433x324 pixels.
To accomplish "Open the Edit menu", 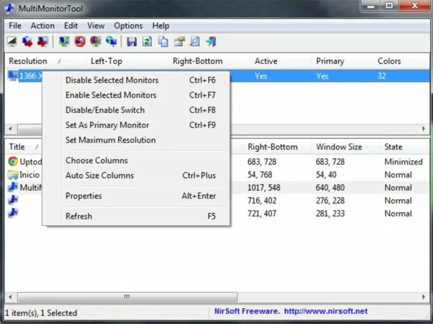I will 71,25.
